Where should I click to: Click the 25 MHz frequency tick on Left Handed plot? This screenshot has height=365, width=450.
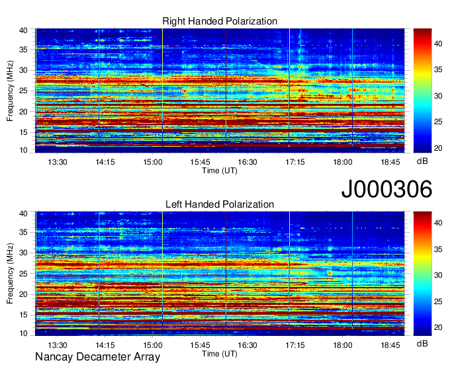click(23, 274)
